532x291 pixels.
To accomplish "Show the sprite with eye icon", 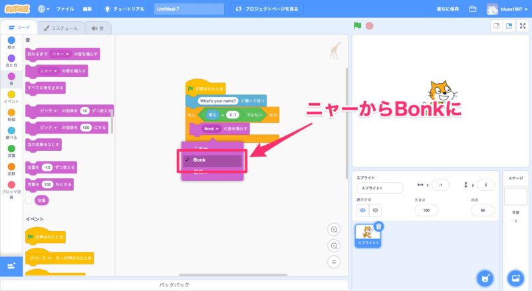I will (362, 210).
